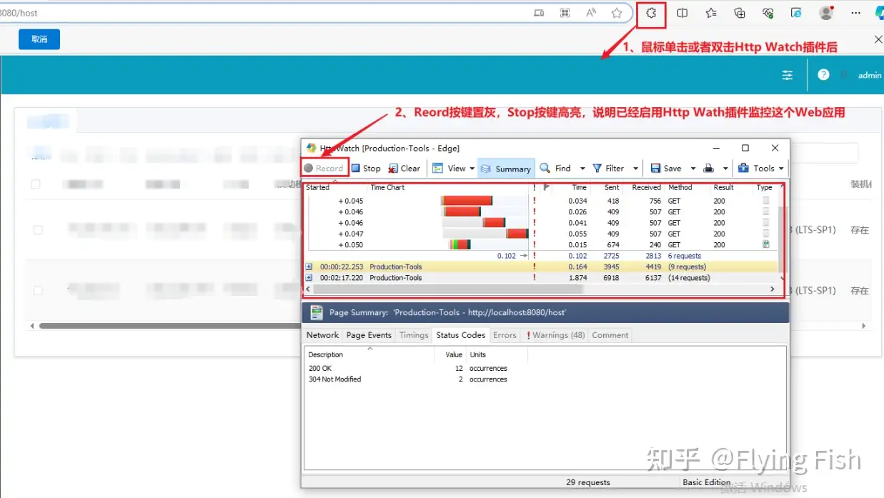Click the View toolbar button

point(450,168)
